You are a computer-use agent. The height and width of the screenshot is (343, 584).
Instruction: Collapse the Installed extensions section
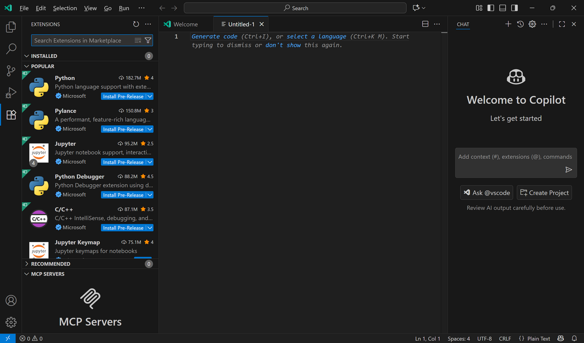coord(26,56)
